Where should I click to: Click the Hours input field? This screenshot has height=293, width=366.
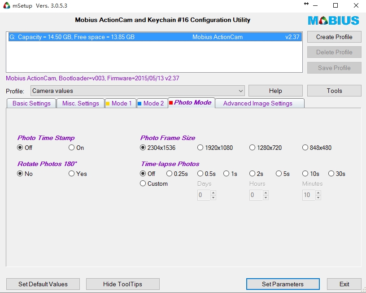[x=256, y=195]
